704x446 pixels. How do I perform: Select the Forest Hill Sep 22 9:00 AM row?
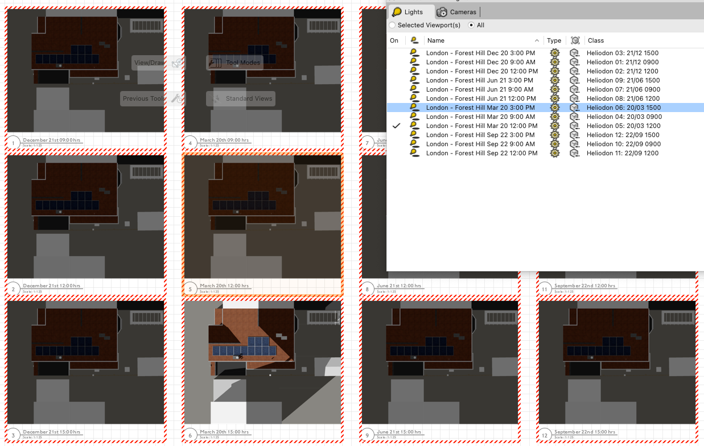(480, 144)
